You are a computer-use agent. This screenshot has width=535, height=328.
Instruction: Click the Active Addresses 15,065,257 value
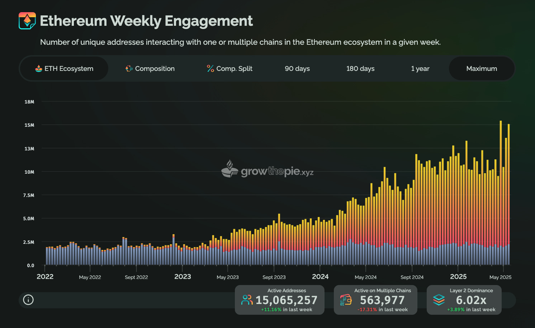point(287,300)
